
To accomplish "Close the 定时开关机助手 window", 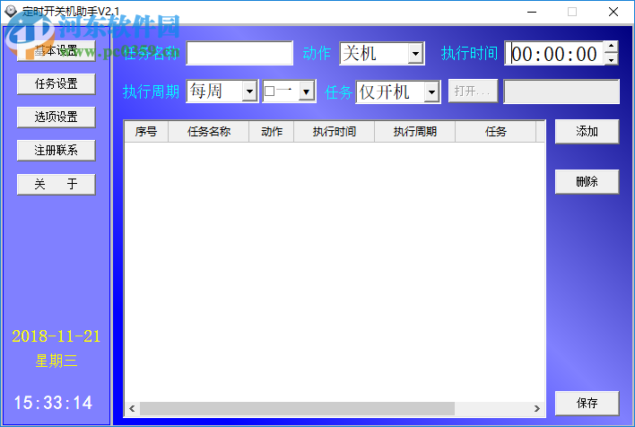I will [613, 12].
